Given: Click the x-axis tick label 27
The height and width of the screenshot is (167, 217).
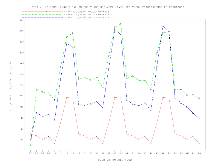Looking at the screenshot, I should coord(85,153).
